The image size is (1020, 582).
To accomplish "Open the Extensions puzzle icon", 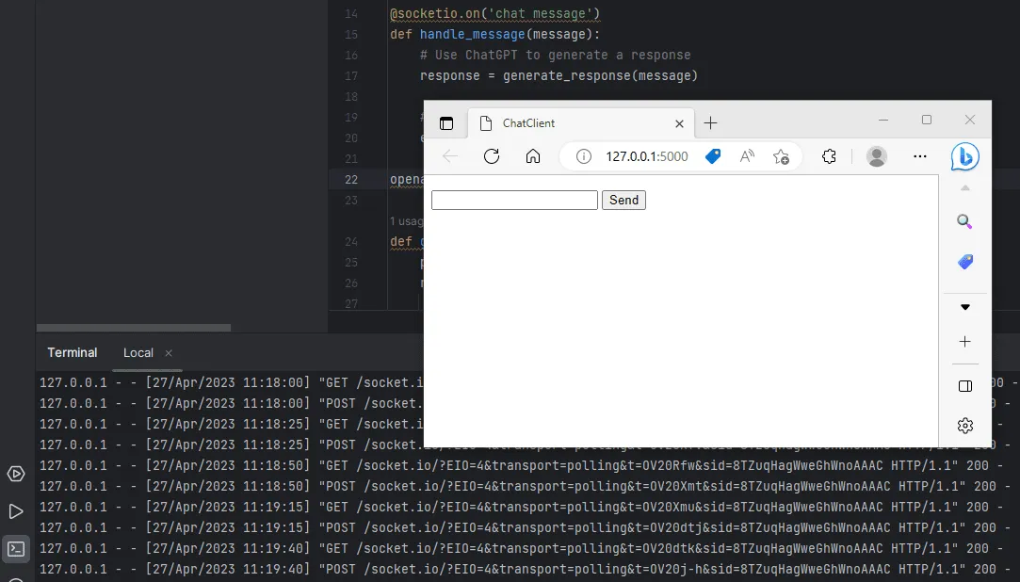I will click(829, 156).
